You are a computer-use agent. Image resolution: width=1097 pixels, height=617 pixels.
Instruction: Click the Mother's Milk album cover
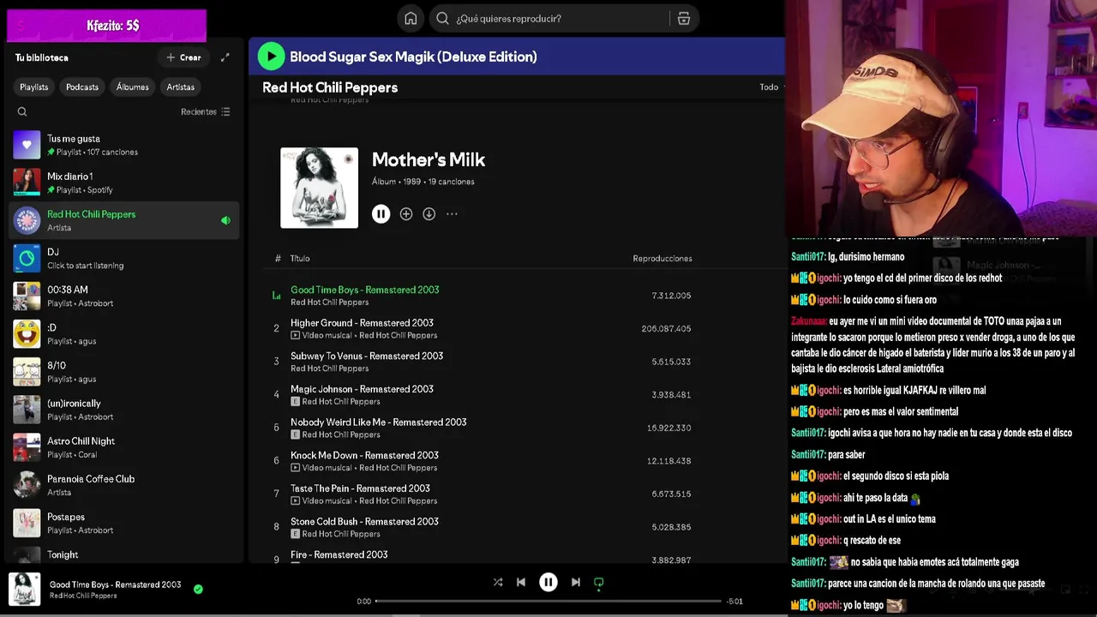319,188
